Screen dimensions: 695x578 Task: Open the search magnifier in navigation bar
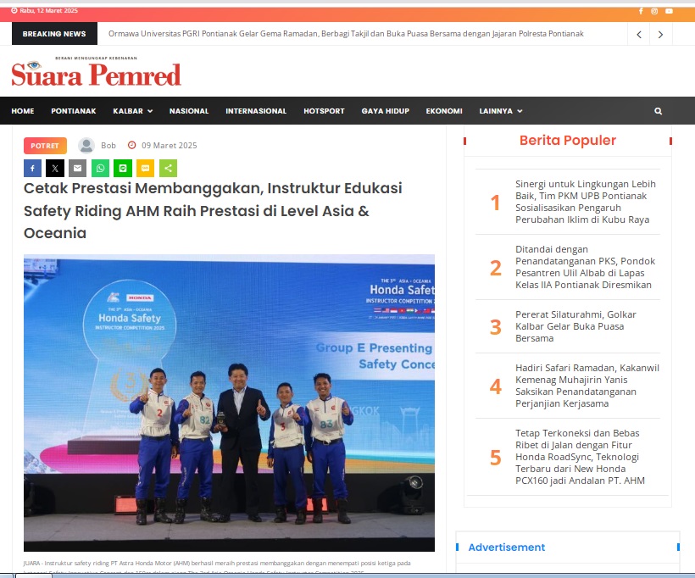(659, 111)
